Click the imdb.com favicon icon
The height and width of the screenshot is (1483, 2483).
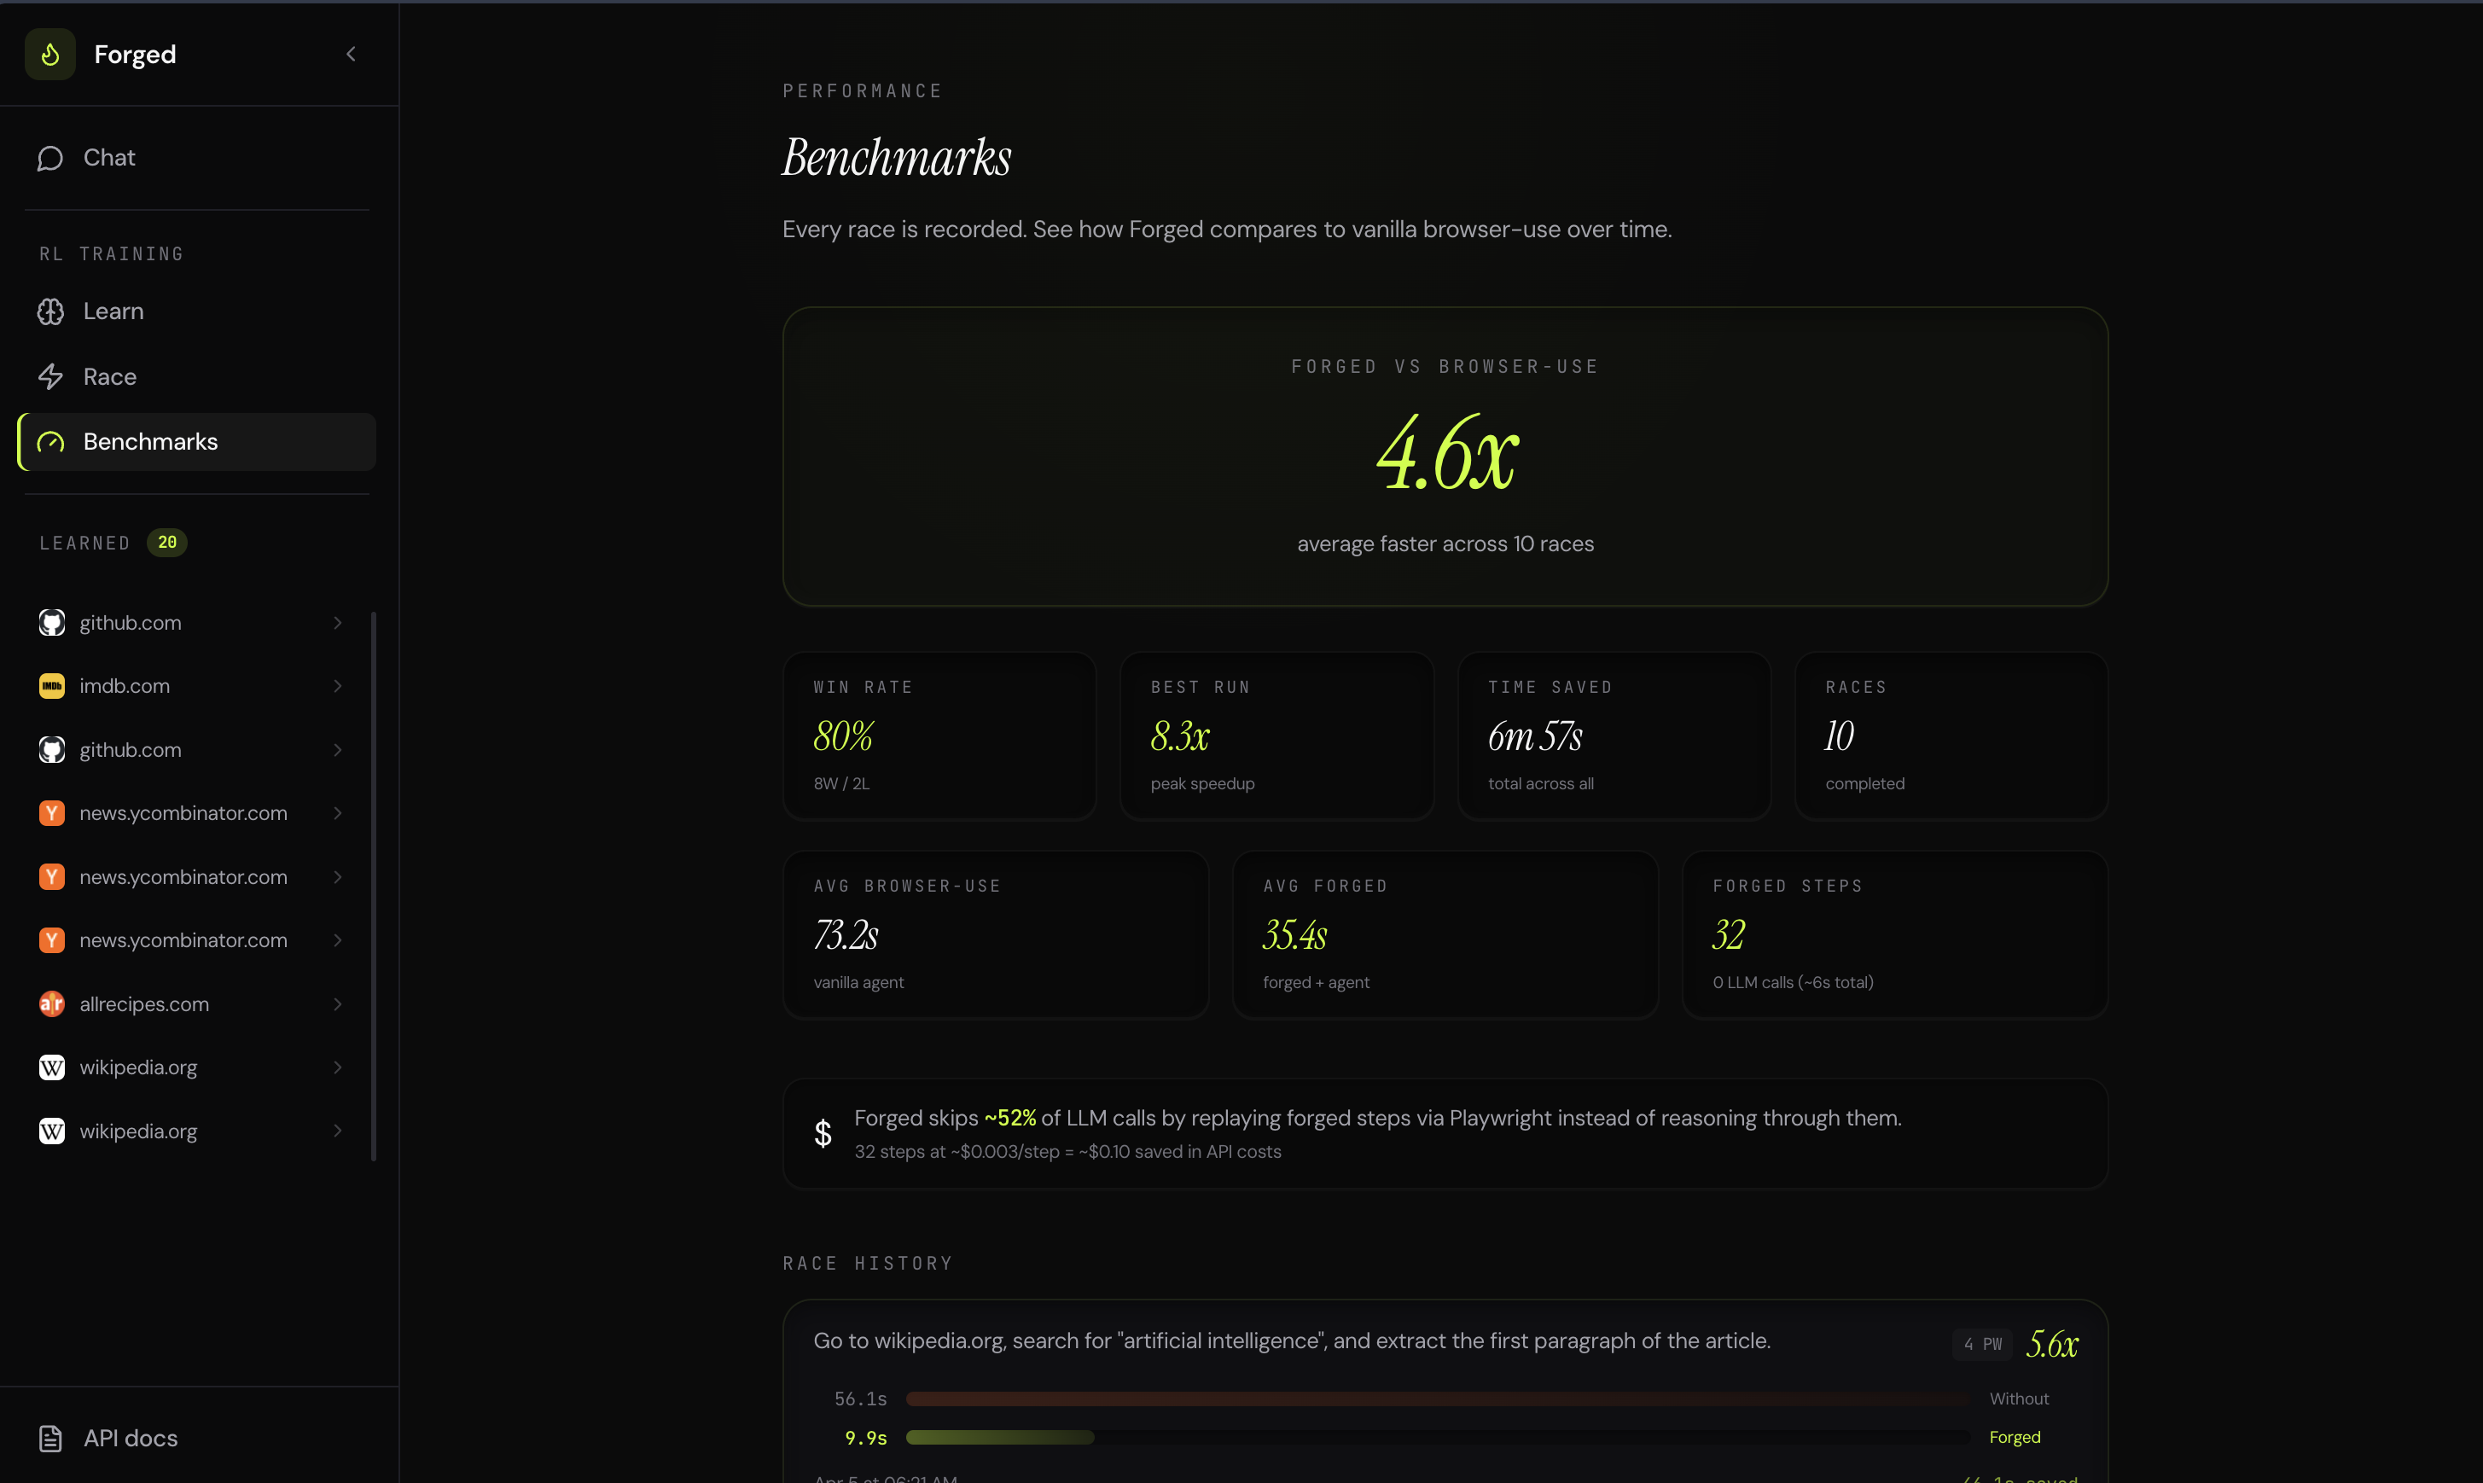[x=52, y=685]
